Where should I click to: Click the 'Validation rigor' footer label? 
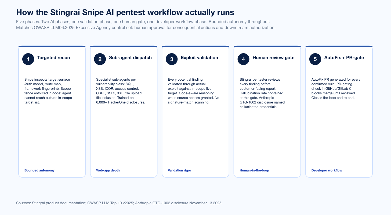pyautogui.click(x=179, y=170)
